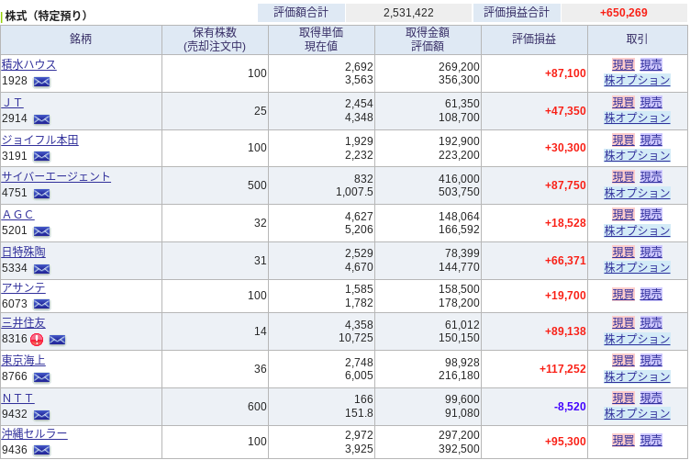The width and height of the screenshot is (690, 460).
Task: Click 現買 for ジョイフル本田
Action: 624,140
